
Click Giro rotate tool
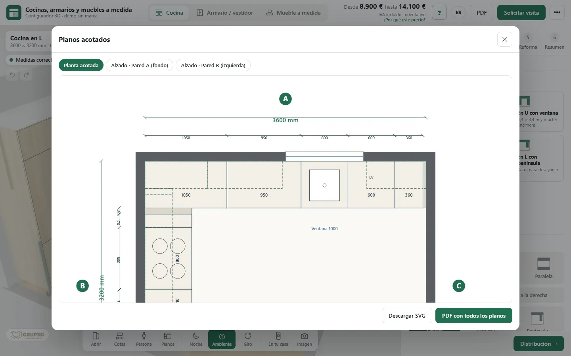click(x=248, y=339)
